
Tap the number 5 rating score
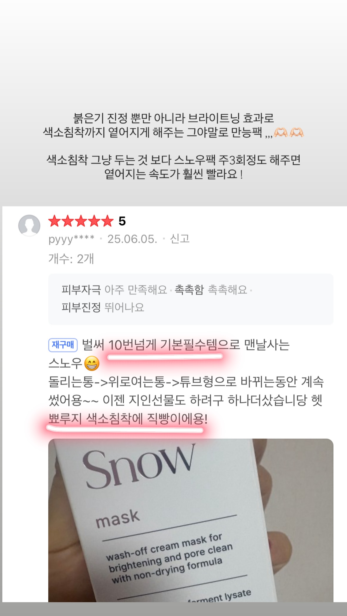(122, 221)
